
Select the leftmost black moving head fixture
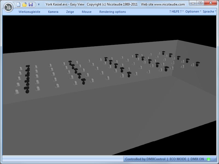coord(27,90)
